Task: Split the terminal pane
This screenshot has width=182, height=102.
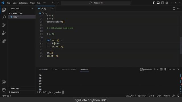Action: coord(161,69)
